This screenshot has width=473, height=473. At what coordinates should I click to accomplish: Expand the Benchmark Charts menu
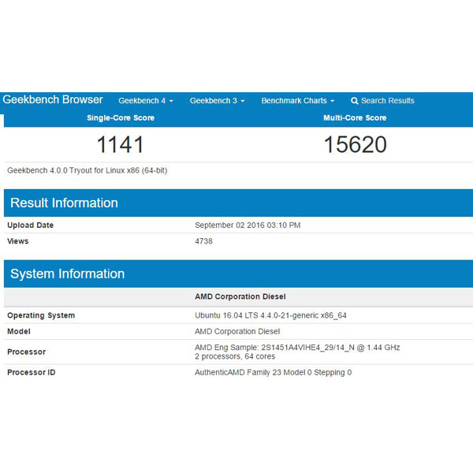298,100
